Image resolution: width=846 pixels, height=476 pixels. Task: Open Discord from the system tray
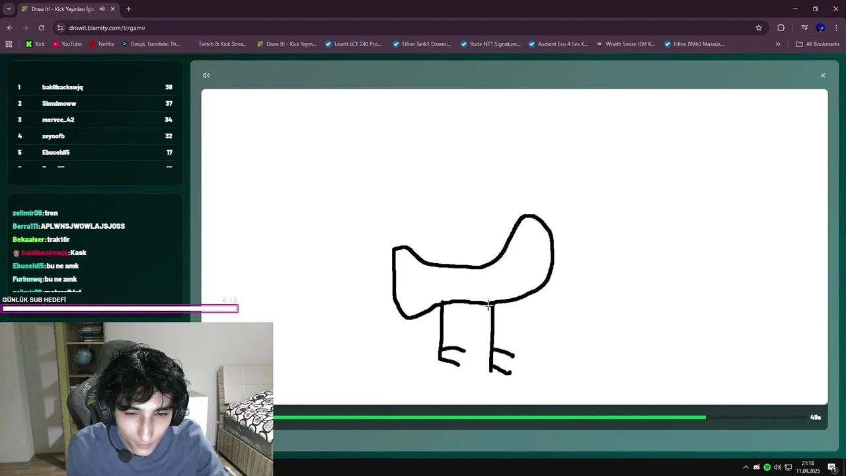[757, 467]
